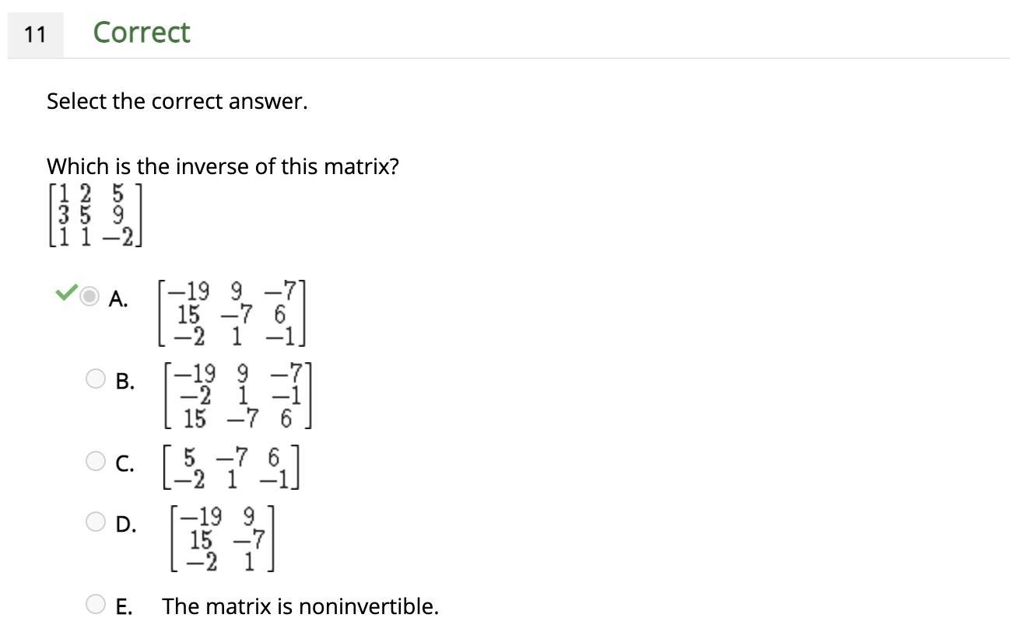Click 'Which is the inverse of this matrix?' text
This screenshot has height=639, width=1010.
[x=223, y=167]
